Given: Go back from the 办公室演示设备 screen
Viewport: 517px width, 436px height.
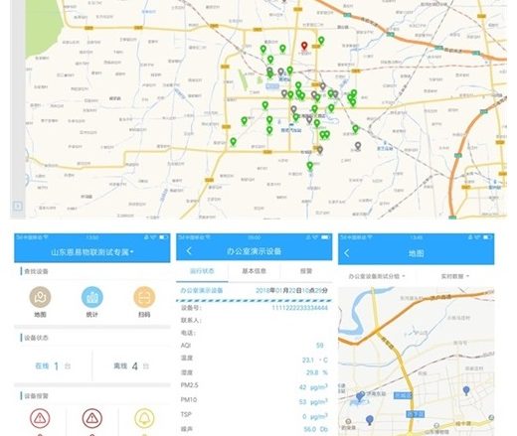Looking at the screenshot, I should 189,251.
